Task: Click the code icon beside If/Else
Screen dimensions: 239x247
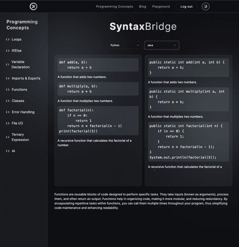Action: 8,50
